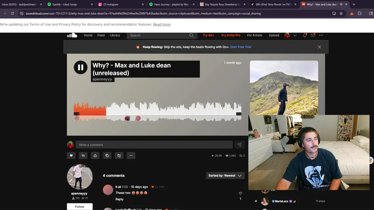Click the install app icon in address bar
The image size is (374, 210).
334,13
